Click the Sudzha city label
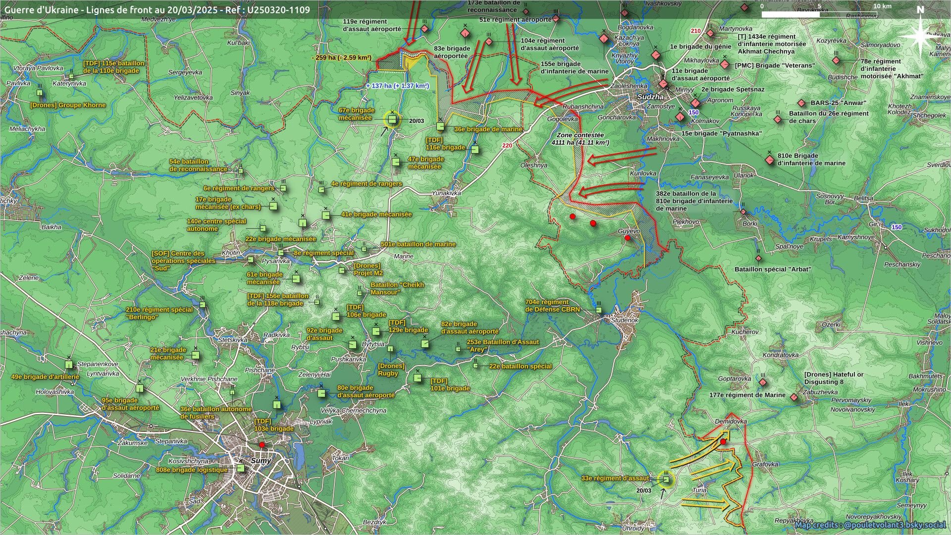Screen dimensions: 951x535 pos(650,97)
